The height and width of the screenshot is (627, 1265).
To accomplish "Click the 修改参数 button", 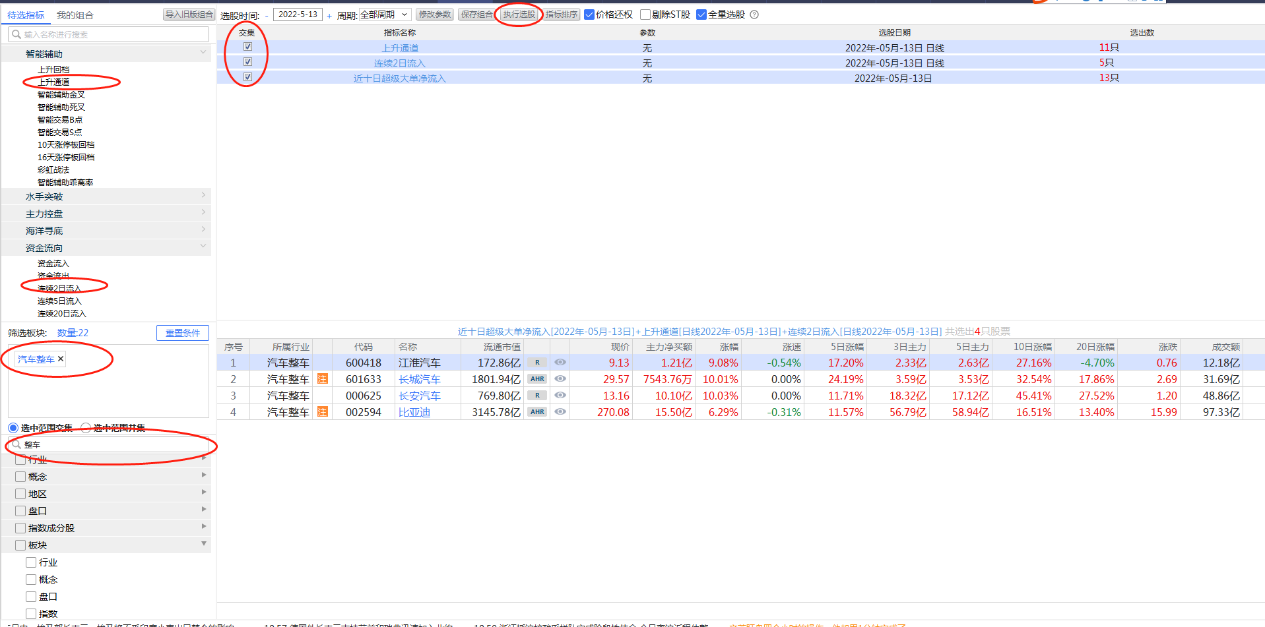I will point(435,15).
